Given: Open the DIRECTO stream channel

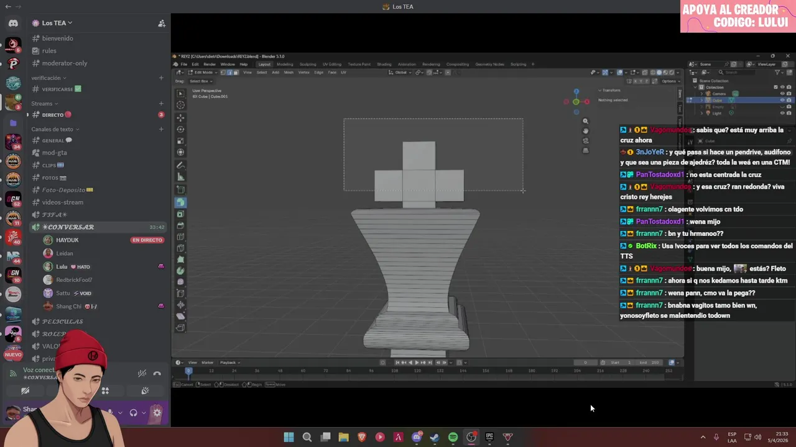Looking at the screenshot, I should click(x=98, y=115).
